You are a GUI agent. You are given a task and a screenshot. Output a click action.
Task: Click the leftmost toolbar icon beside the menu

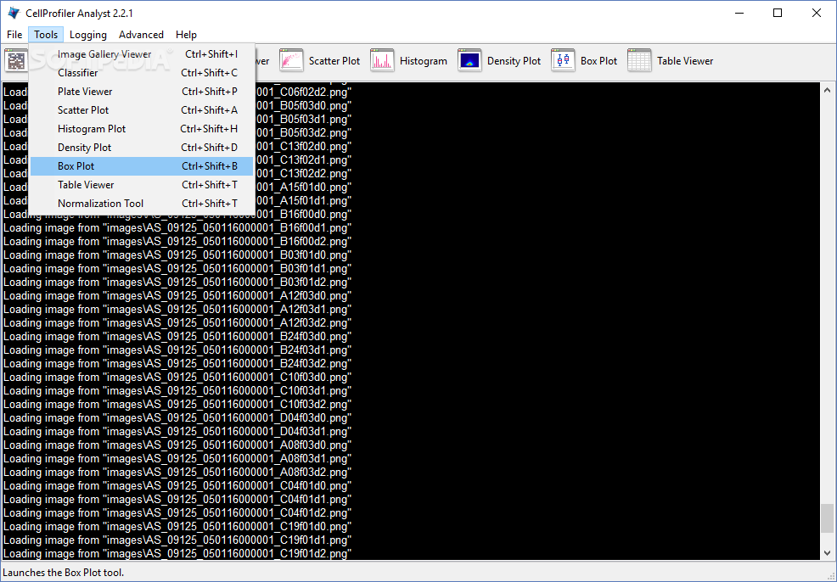16,61
